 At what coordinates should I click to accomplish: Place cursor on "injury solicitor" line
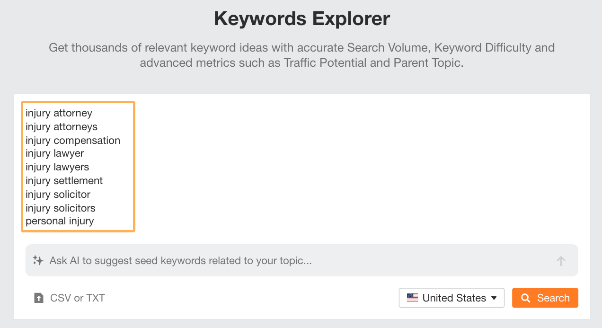pos(58,195)
